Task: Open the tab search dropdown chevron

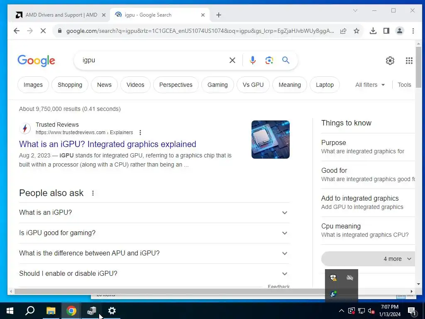Action: (355, 10)
